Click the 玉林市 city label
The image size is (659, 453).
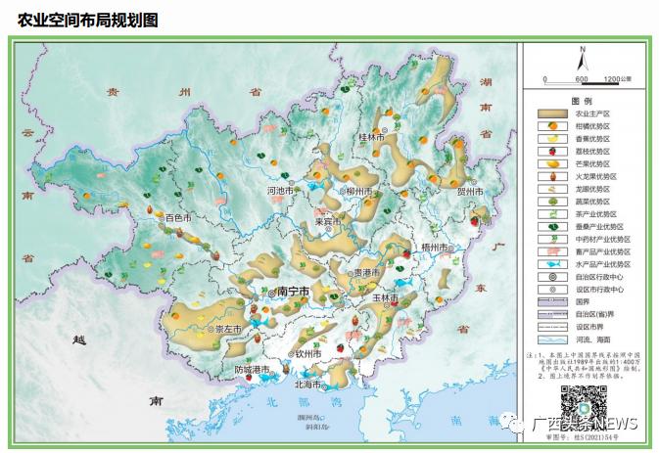385,297
